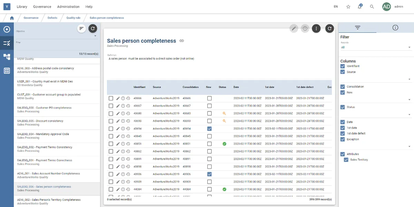This screenshot has height=207, width=414.
Task: Go to Defects breadcrumb
Action: point(52,18)
